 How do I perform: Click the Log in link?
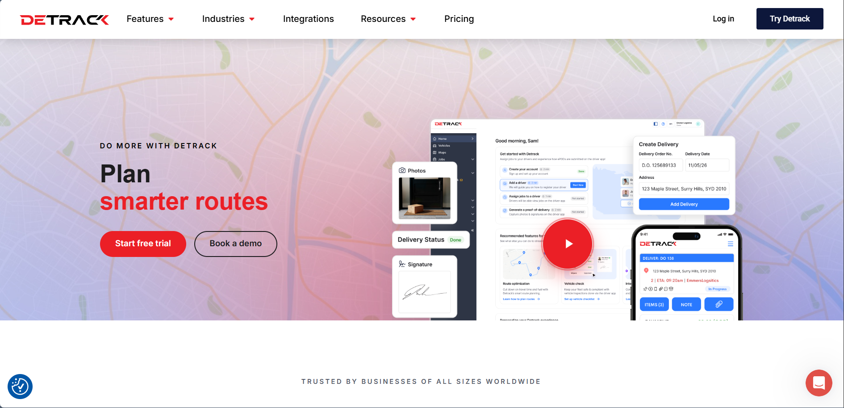(x=723, y=19)
